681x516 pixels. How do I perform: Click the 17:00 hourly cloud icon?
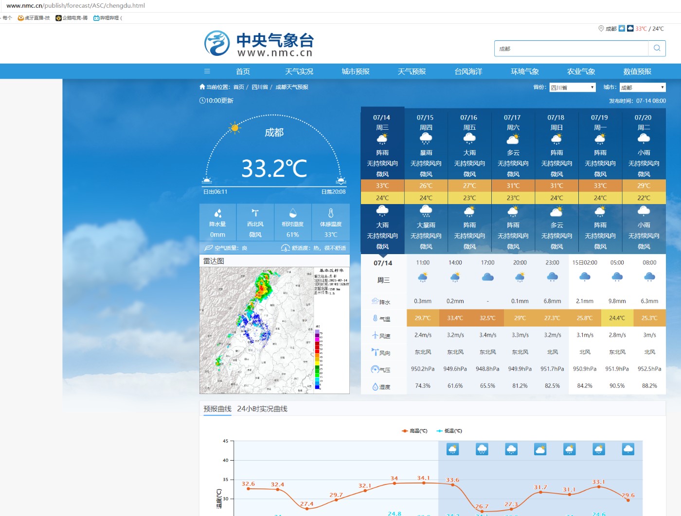(x=487, y=277)
